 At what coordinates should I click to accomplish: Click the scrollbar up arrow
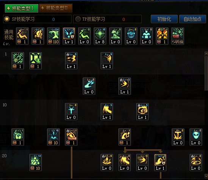pos(206,54)
